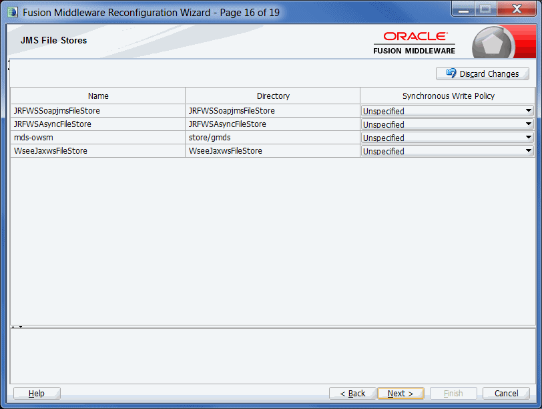
Task: Click the wizard window title icon
Action: click(x=13, y=13)
